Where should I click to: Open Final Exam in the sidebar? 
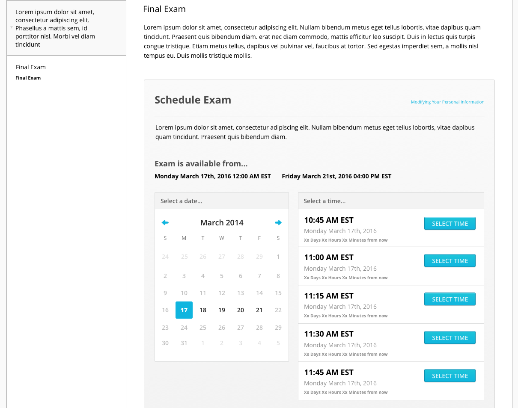pyautogui.click(x=31, y=67)
